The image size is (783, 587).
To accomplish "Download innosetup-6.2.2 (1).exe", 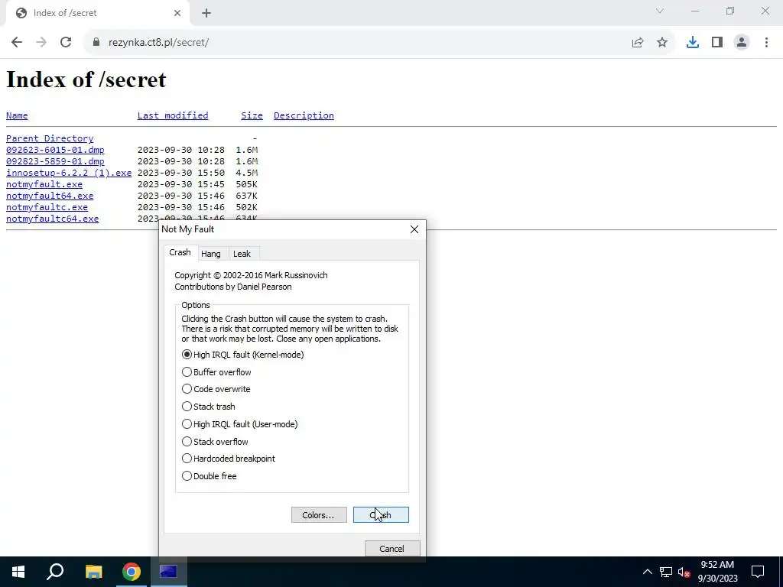I will click(69, 173).
